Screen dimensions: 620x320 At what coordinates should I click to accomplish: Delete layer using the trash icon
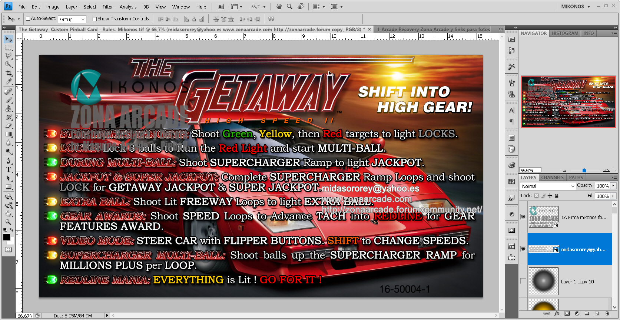coord(607,313)
